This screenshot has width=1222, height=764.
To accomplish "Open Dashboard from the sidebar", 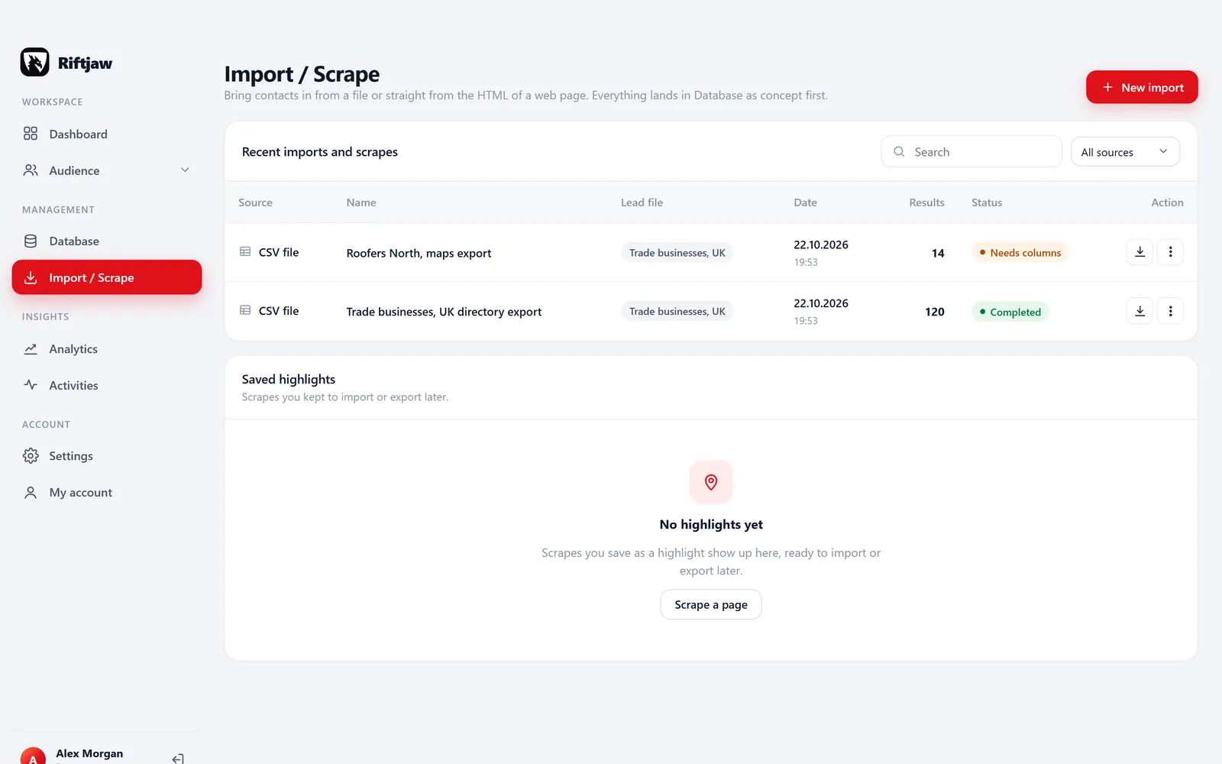I will click(x=107, y=134).
